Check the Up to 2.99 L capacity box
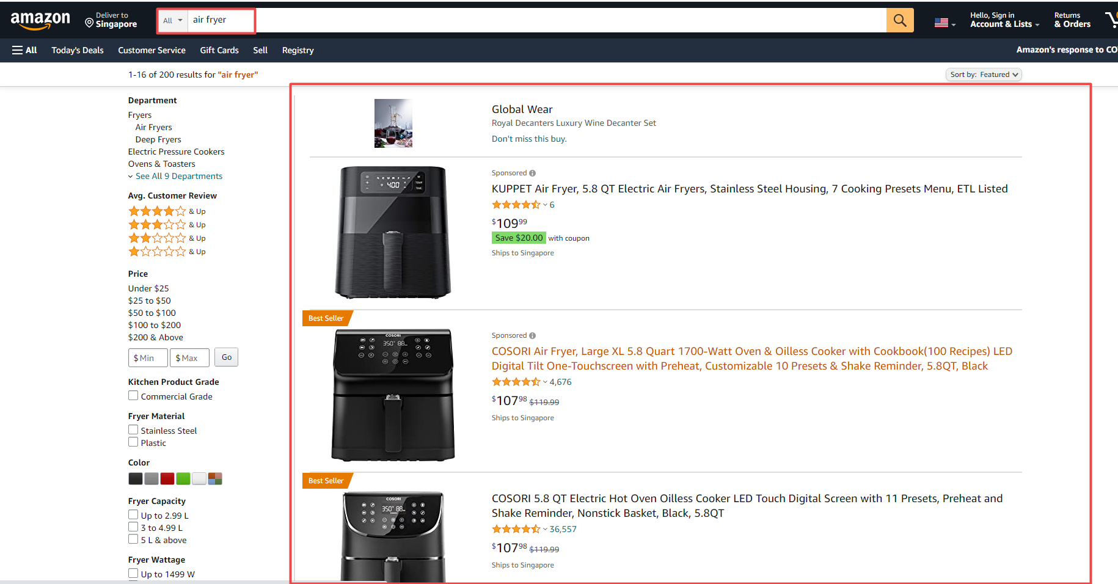This screenshot has height=584, width=1118. coord(133,515)
